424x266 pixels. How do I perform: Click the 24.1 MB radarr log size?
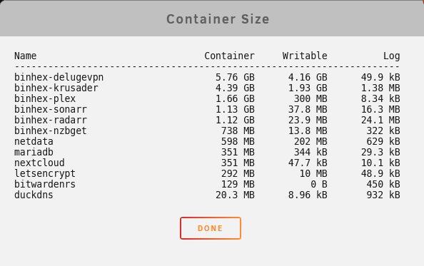coord(380,120)
